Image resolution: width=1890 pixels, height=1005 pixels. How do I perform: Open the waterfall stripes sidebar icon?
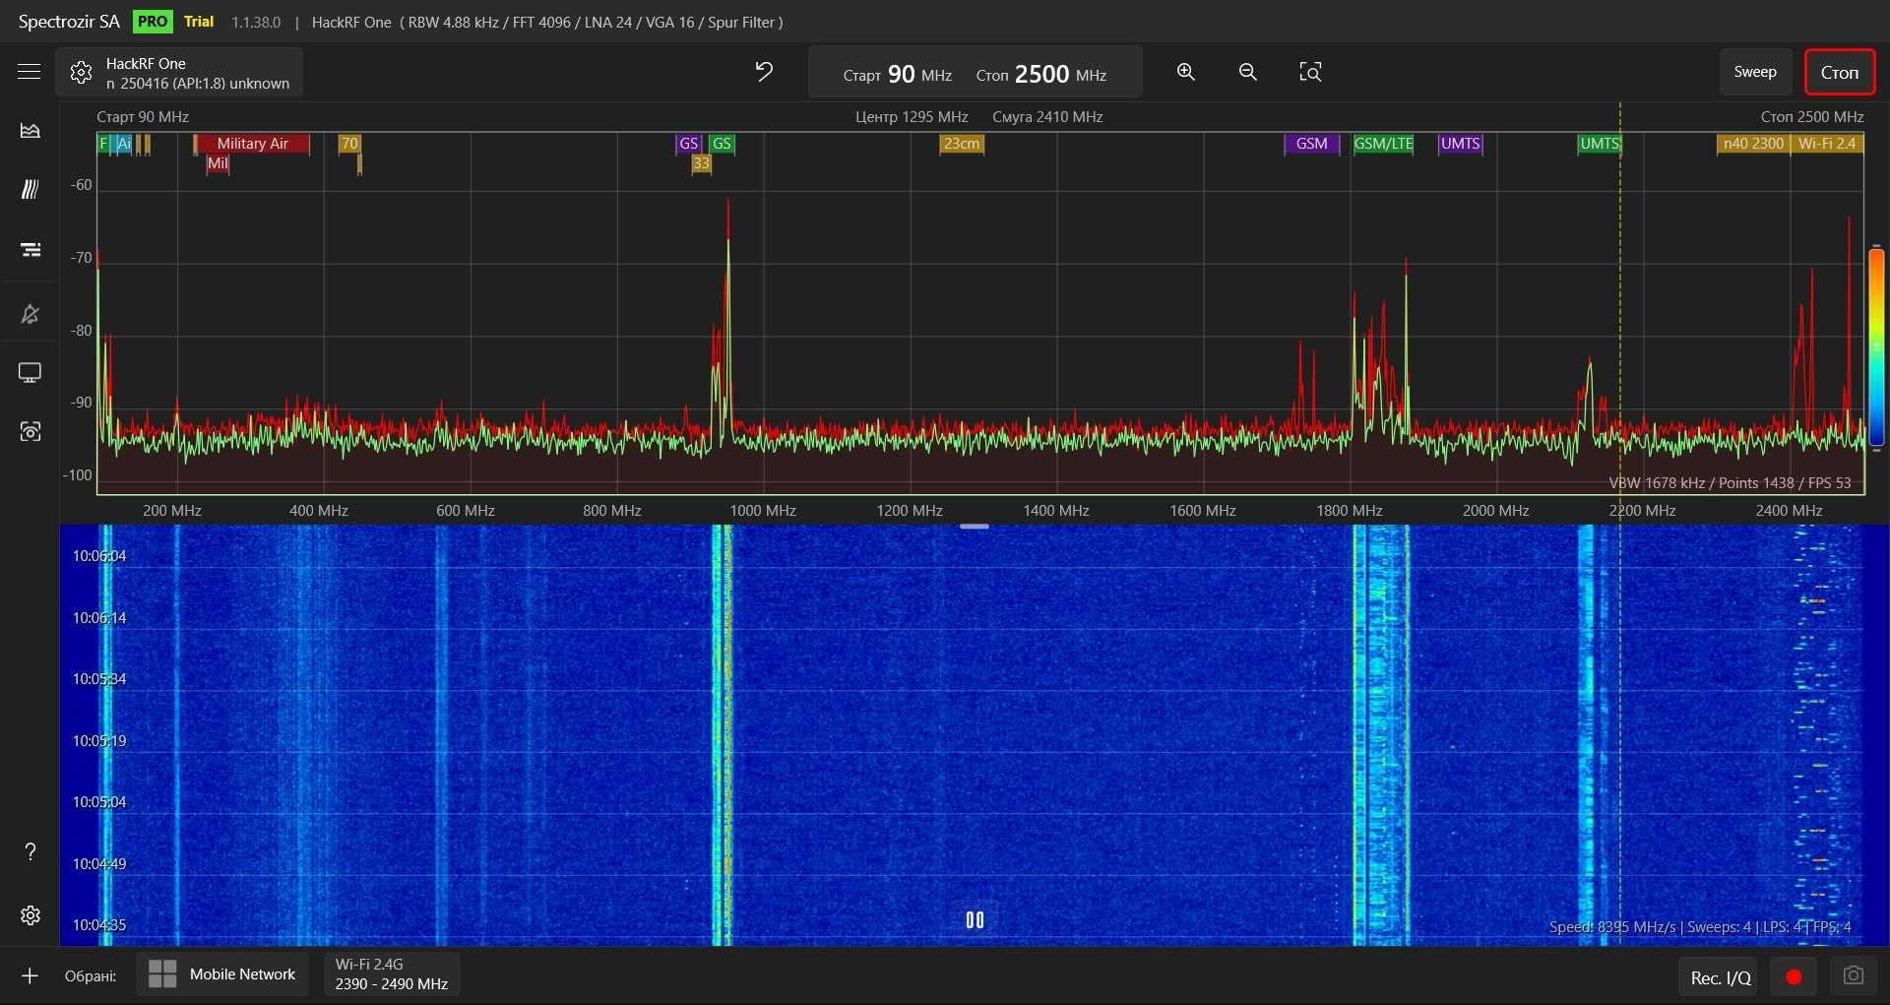click(x=30, y=189)
